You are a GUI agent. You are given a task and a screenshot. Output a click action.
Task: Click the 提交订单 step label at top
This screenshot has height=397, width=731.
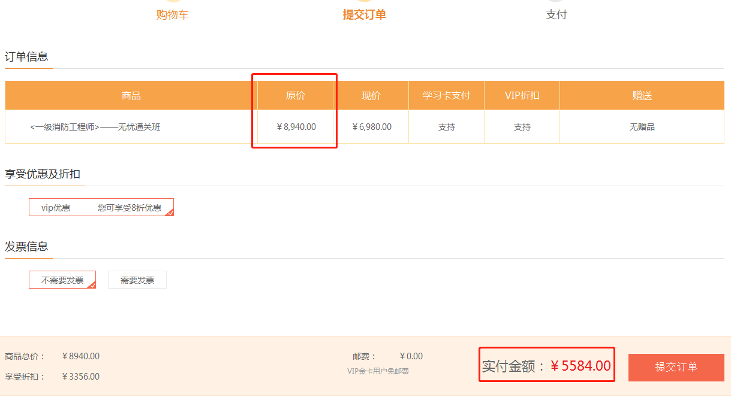tap(364, 15)
